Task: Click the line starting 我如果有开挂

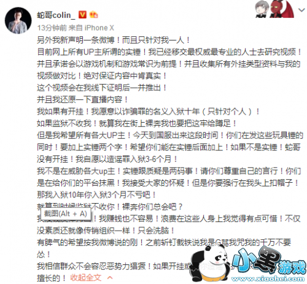Action: 149,112
